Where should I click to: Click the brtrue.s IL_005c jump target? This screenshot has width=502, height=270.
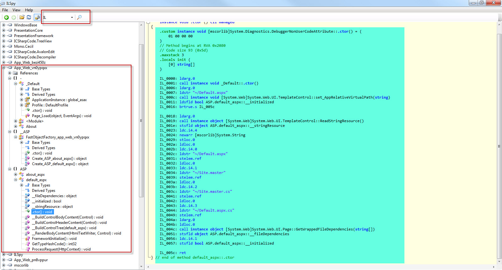(x=207, y=107)
